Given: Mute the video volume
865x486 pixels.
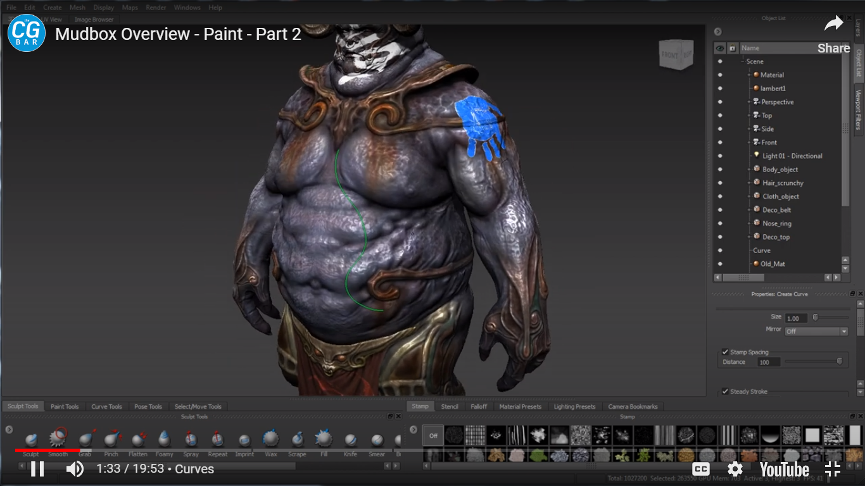Looking at the screenshot, I should tap(75, 469).
